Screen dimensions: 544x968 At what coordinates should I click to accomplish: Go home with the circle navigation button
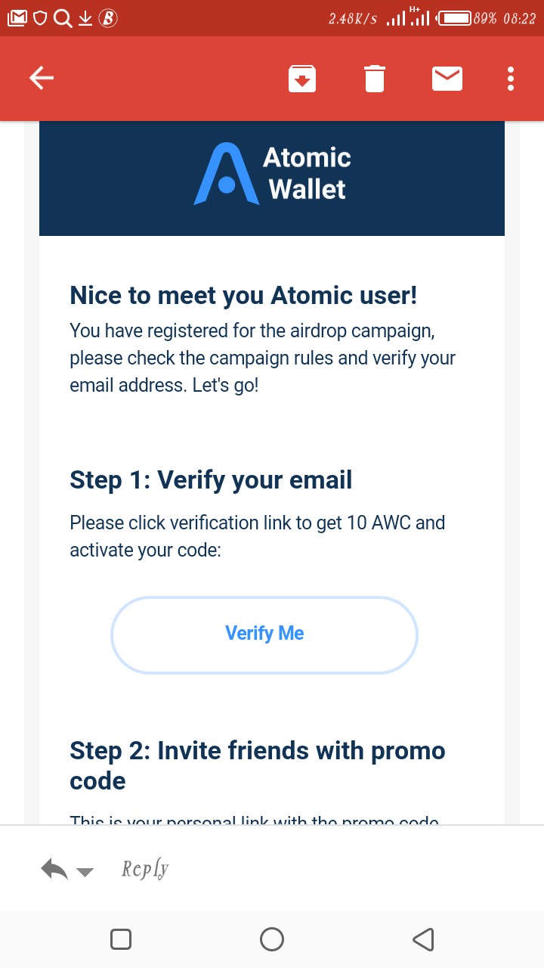click(x=272, y=939)
